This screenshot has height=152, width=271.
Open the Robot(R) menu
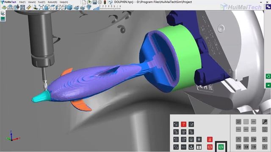(53, 2)
